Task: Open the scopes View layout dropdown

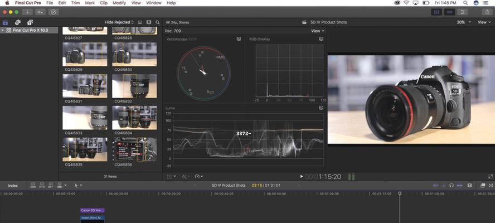Action: tap(317, 31)
